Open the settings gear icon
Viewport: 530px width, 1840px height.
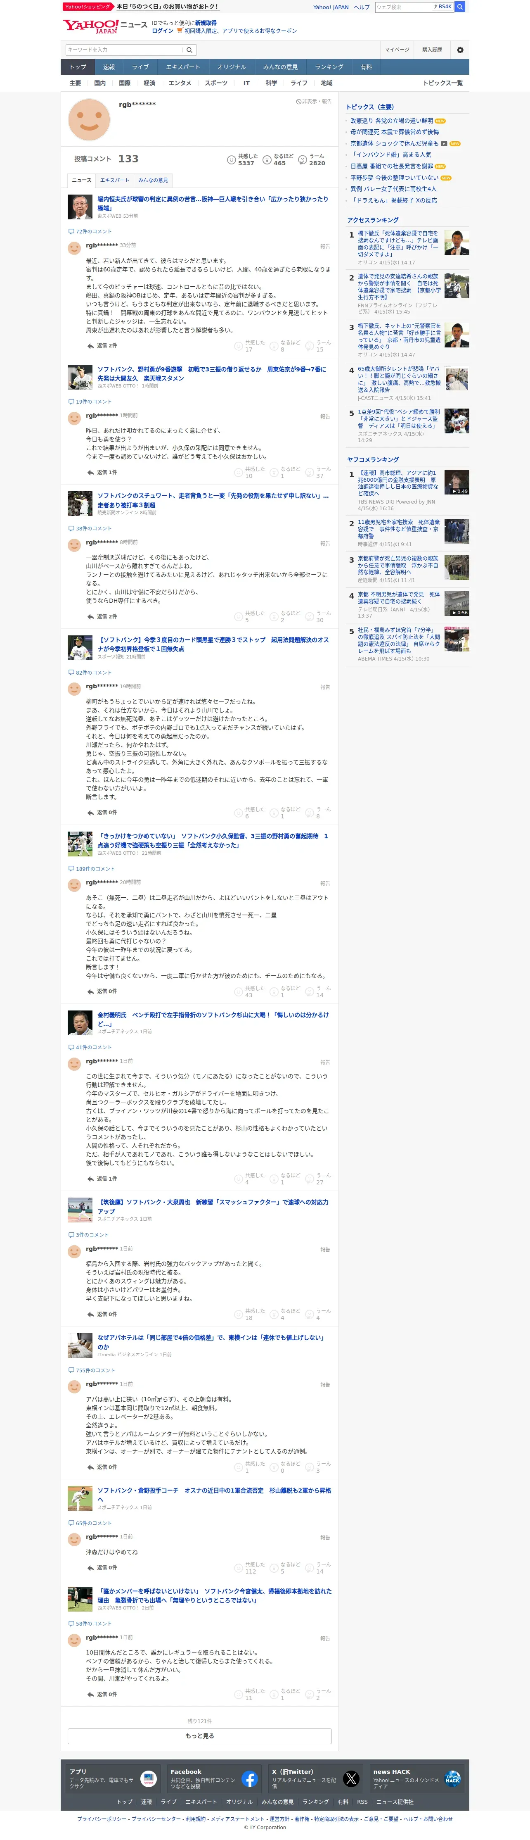click(460, 50)
